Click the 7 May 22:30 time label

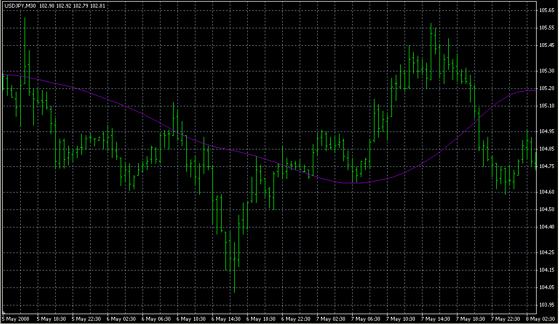click(x=505, y=319)
